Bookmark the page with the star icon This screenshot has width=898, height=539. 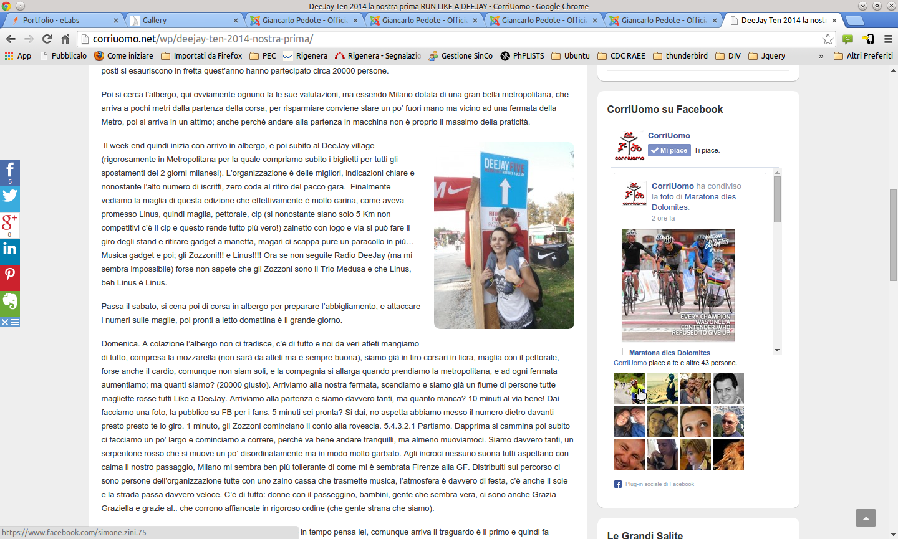coord(828,39)
